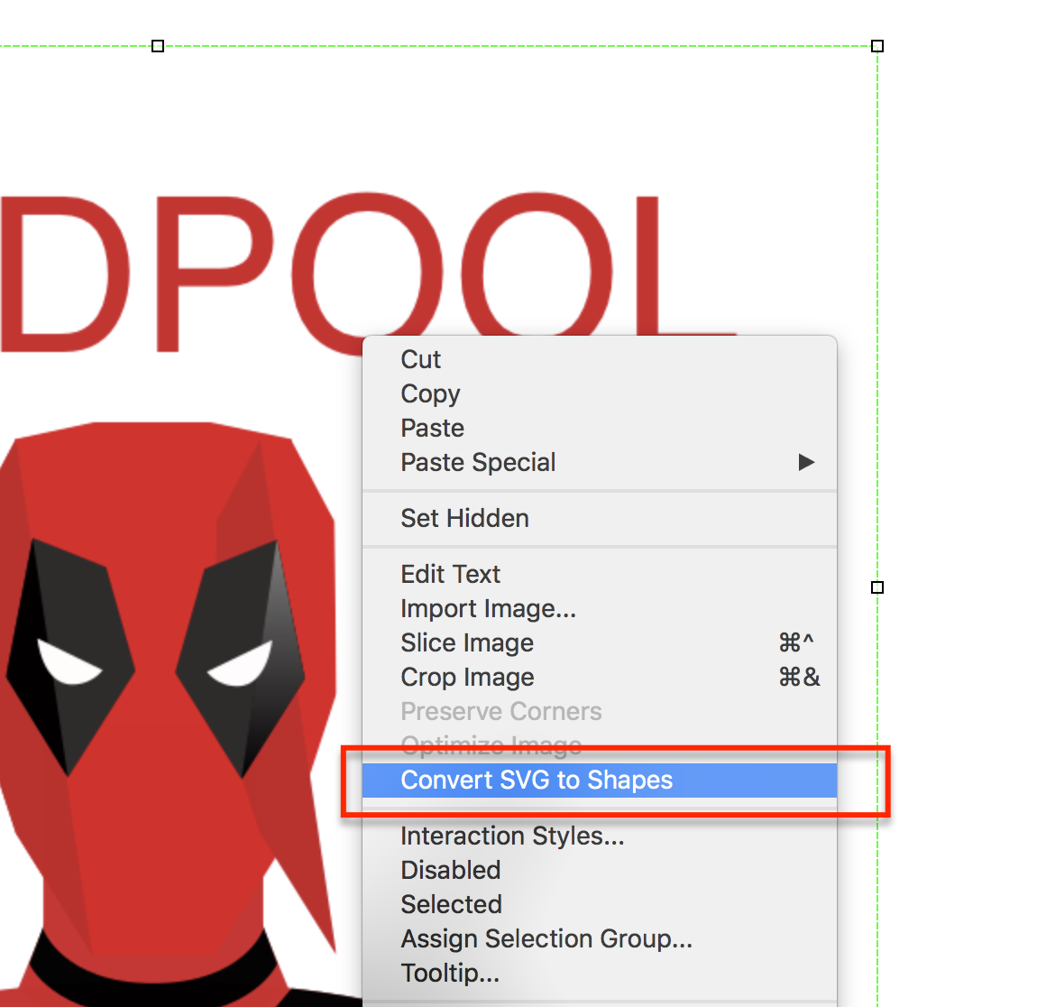Open Assign Selection Group… option
The width and height of the screenshot is (1037, 1007).
[599, 938]
